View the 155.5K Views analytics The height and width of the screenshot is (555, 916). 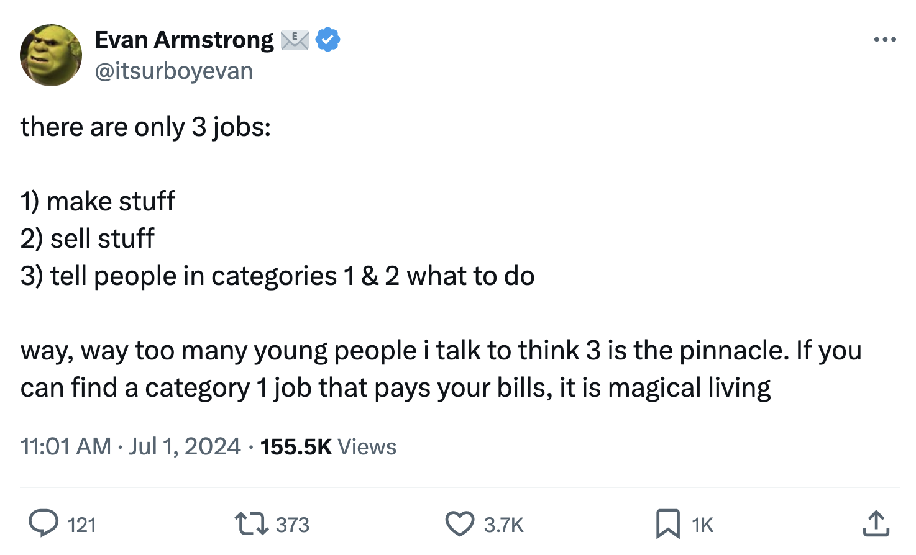coord(328,447)
